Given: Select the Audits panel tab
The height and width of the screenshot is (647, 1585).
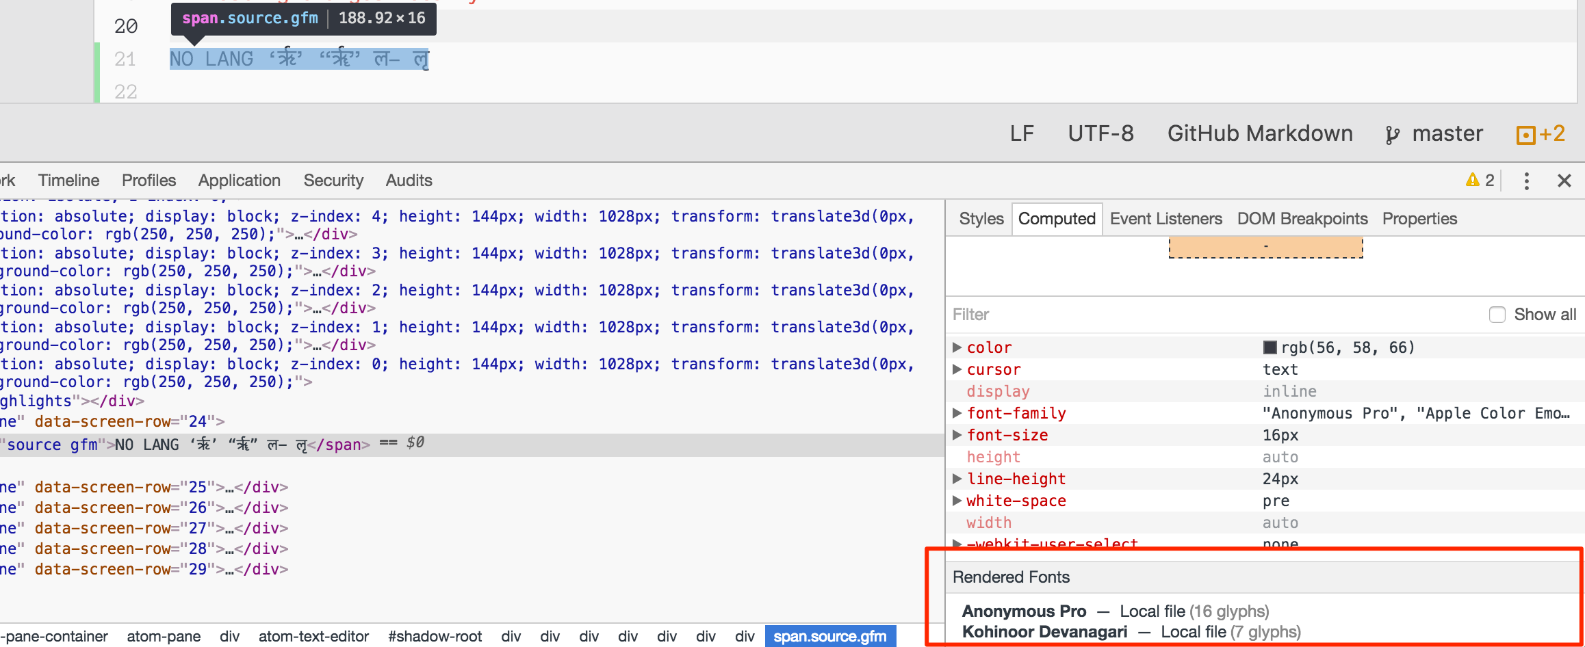Looking at the screenshot, I should click(409, 181).
